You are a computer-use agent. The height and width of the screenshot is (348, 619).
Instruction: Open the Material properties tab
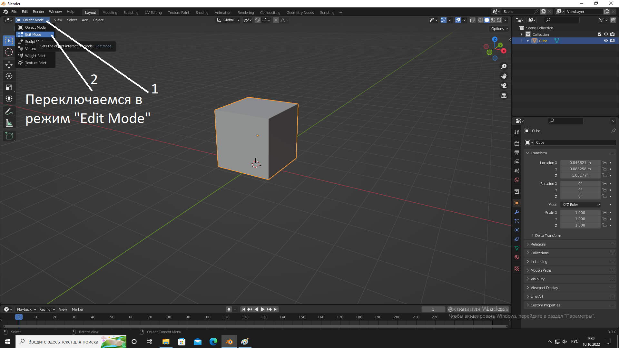[x=517, y=257]
